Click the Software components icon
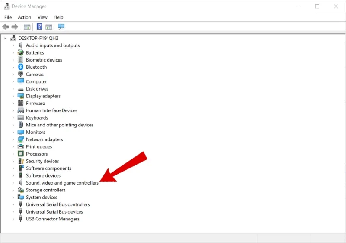This screenshot has height=243, width=346. pyautogui.click(x=21, y=168)
